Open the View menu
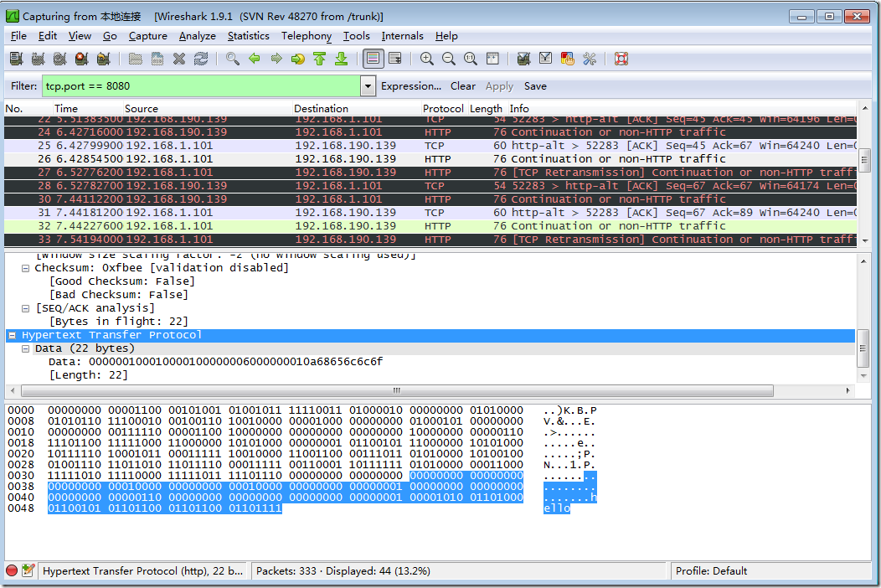 (x=80, y=36)
